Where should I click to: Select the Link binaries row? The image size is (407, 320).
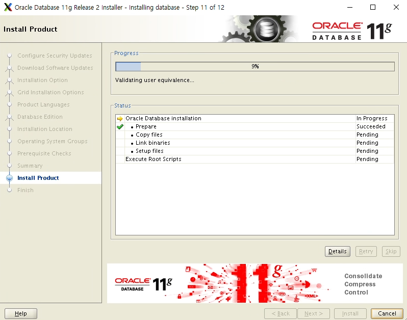[255, 143]
